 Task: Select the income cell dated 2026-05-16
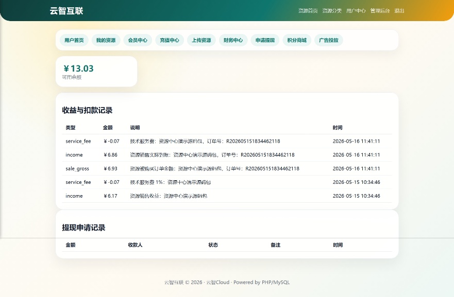74,155
